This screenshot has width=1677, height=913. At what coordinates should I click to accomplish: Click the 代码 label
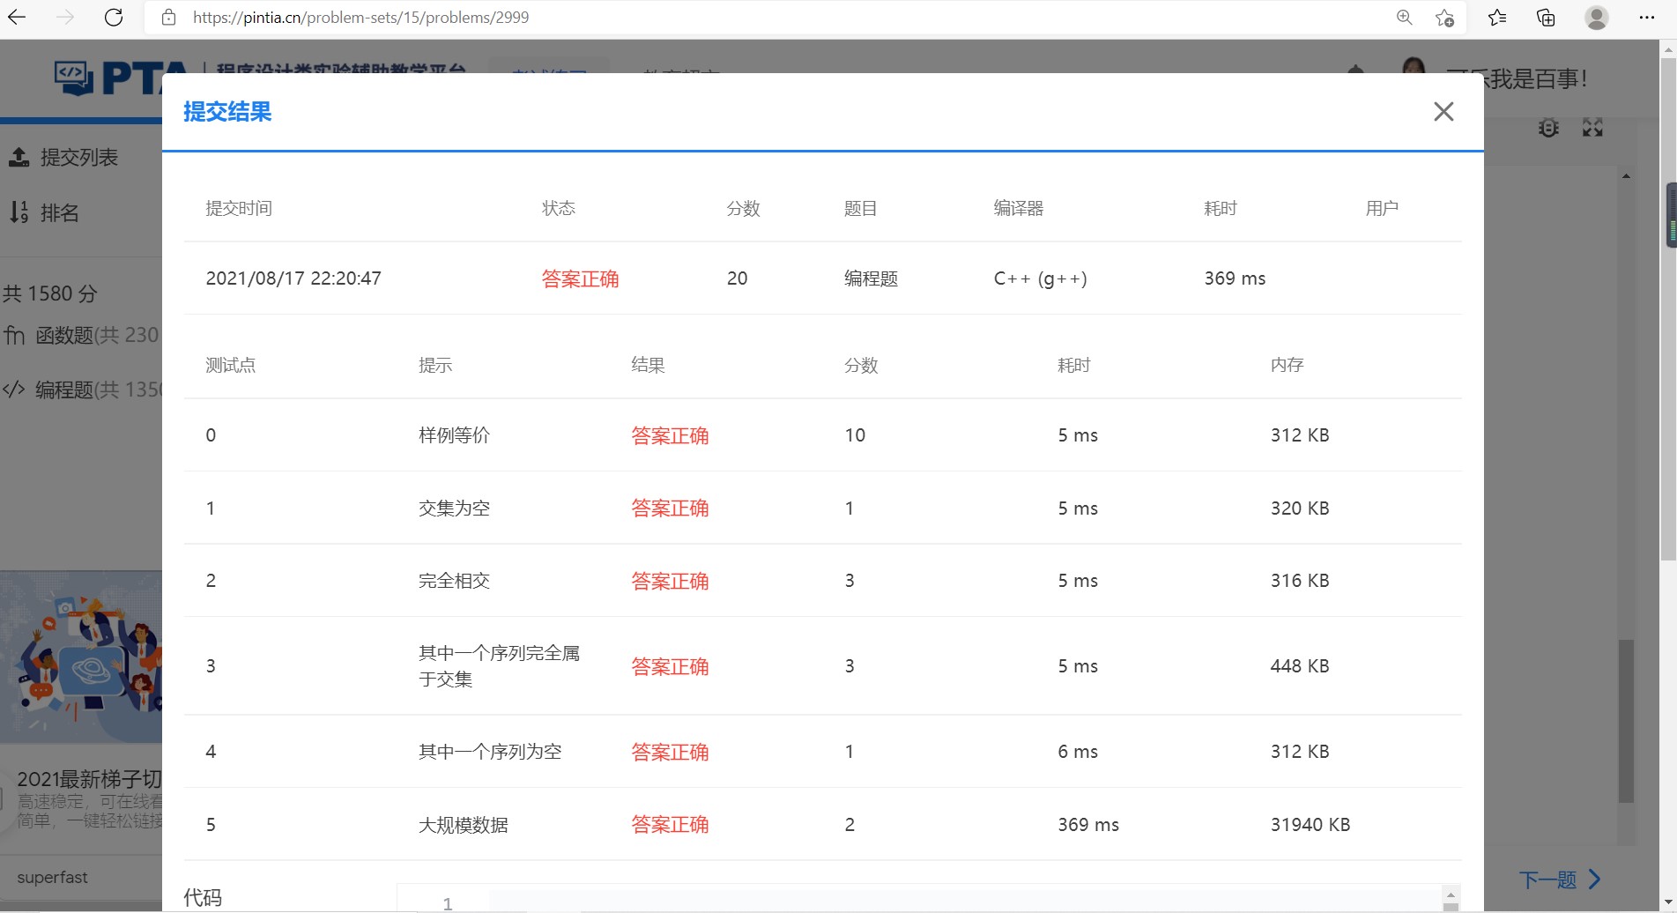coord(203,898)
